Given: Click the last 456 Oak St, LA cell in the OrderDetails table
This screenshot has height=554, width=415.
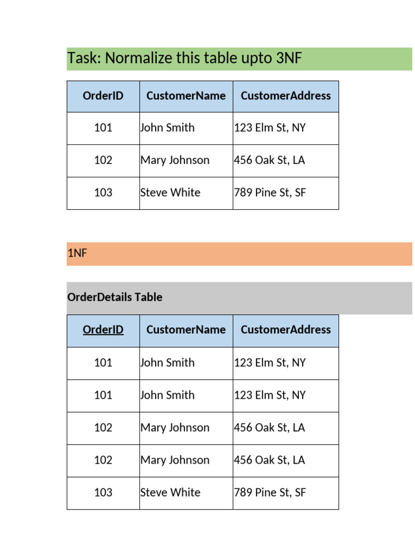Looking at the screenshot, I should point(270,460).
